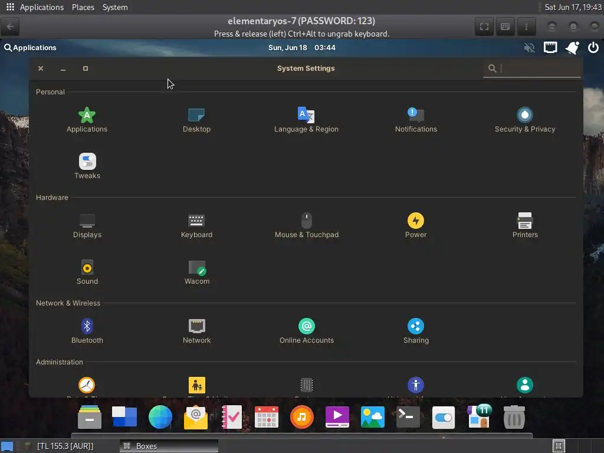Launch Mail from the dock

[196, 417]
